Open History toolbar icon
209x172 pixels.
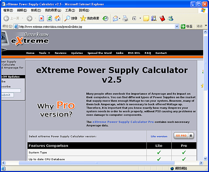click(105, 18)
